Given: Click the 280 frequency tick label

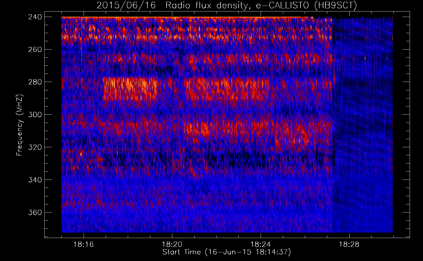Looking at the screenshot, I should point(35,82).
